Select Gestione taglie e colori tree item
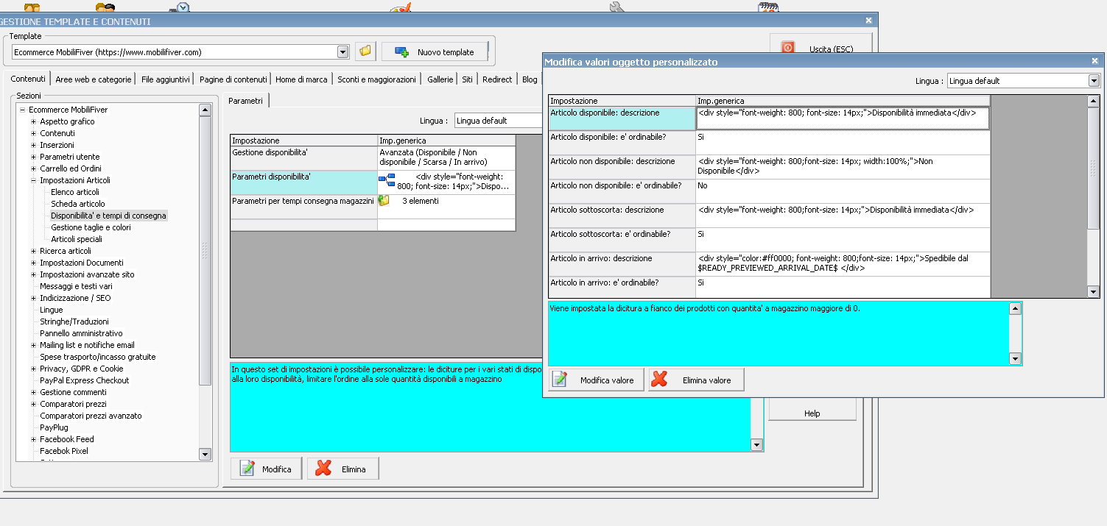1107x526 pixels. coord(91,227)
